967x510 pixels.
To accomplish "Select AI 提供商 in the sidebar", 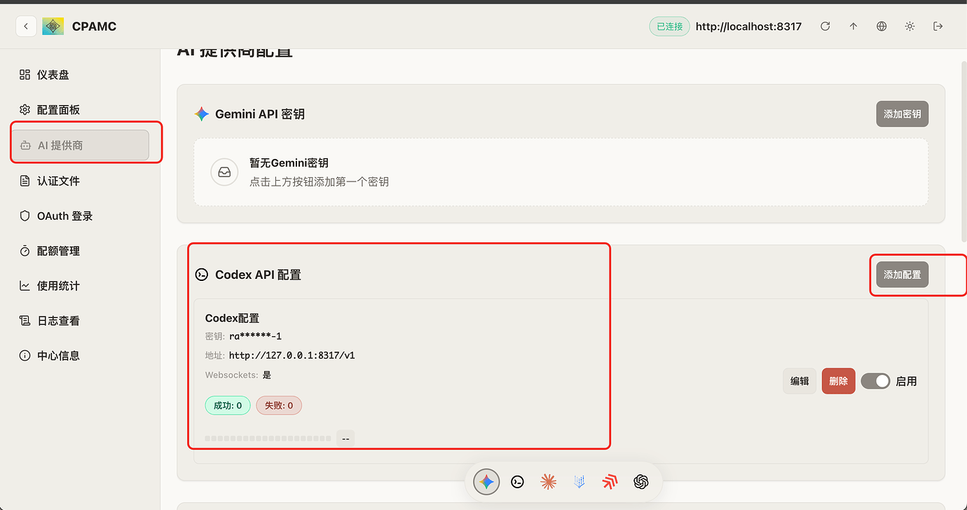I will 80,145.
